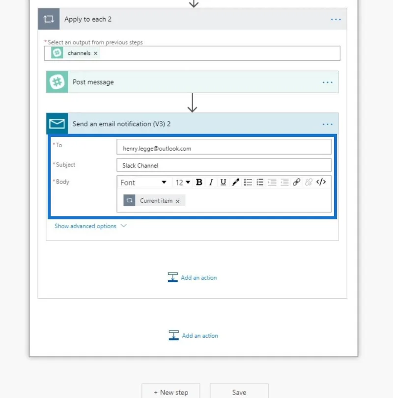
Task: Expand Show advanced options
Action: pos(85,226)
